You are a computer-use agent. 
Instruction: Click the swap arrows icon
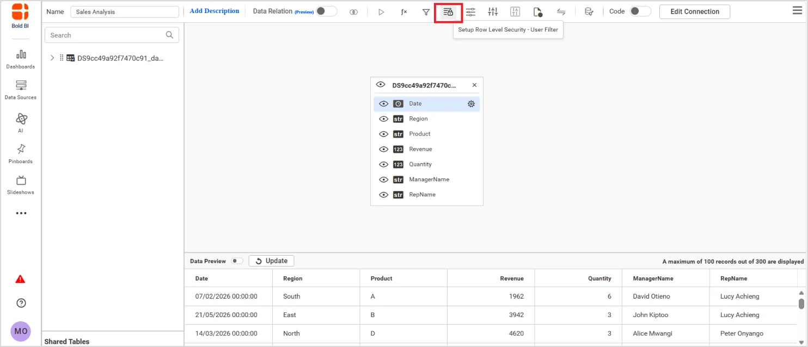[561, 12]
